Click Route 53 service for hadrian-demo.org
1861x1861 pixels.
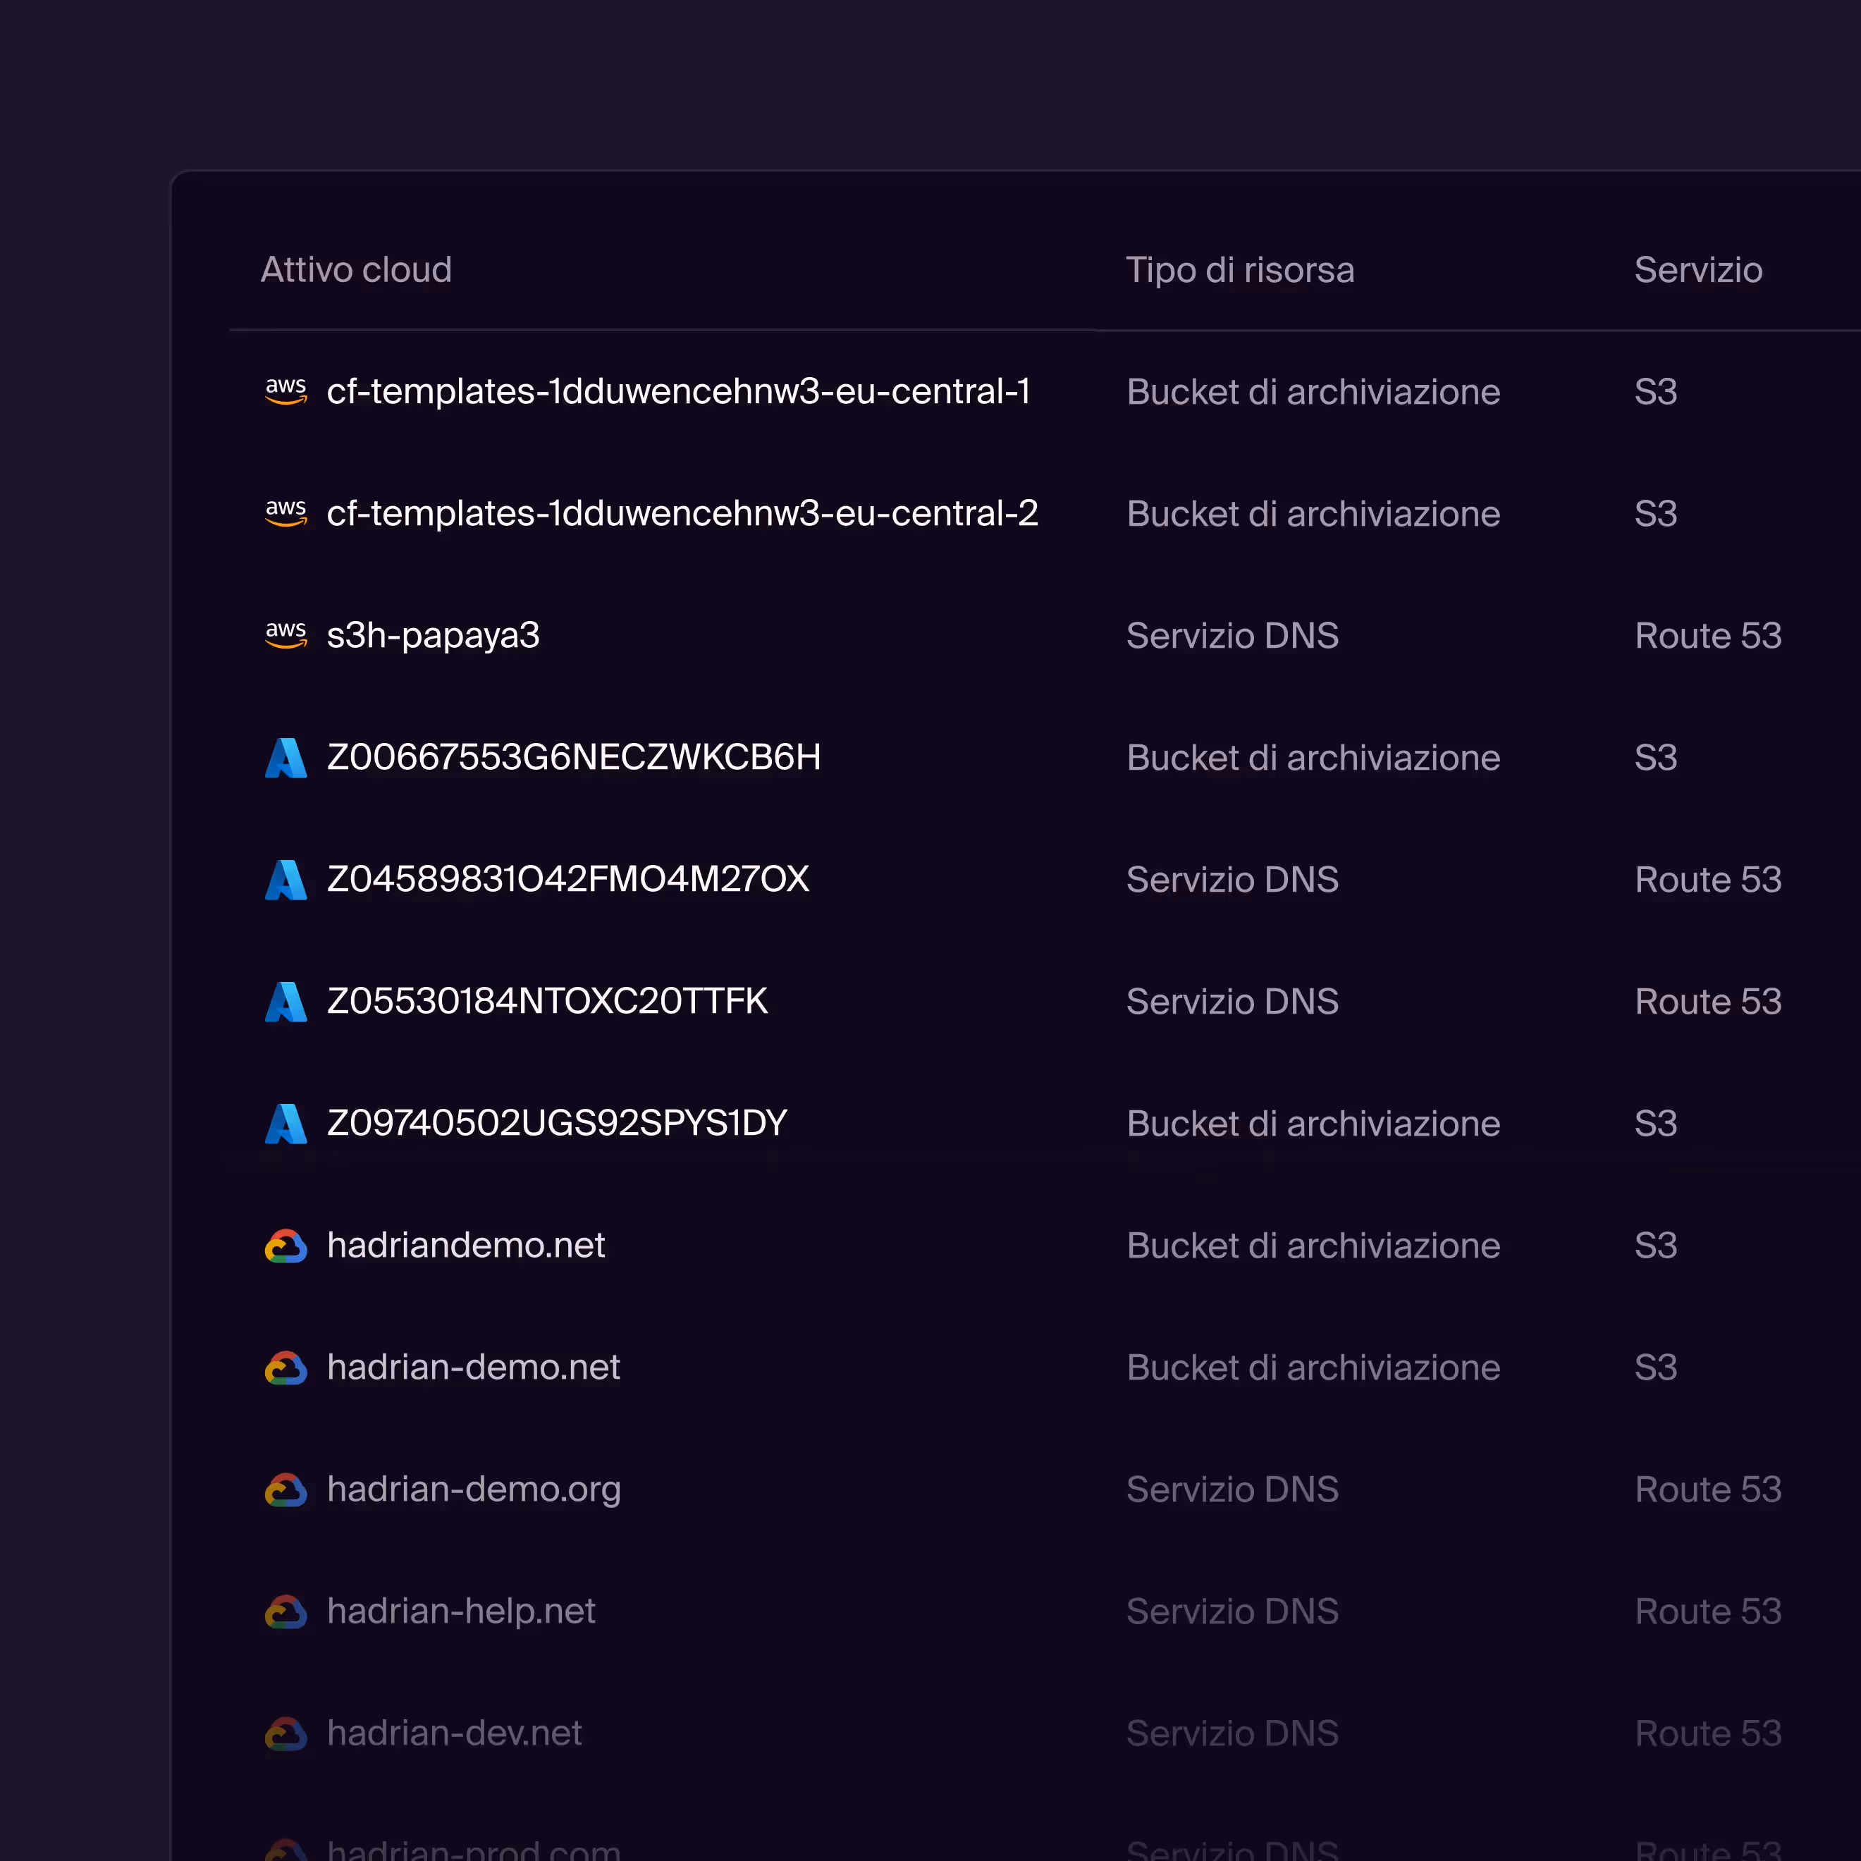coord(1707,1490)
